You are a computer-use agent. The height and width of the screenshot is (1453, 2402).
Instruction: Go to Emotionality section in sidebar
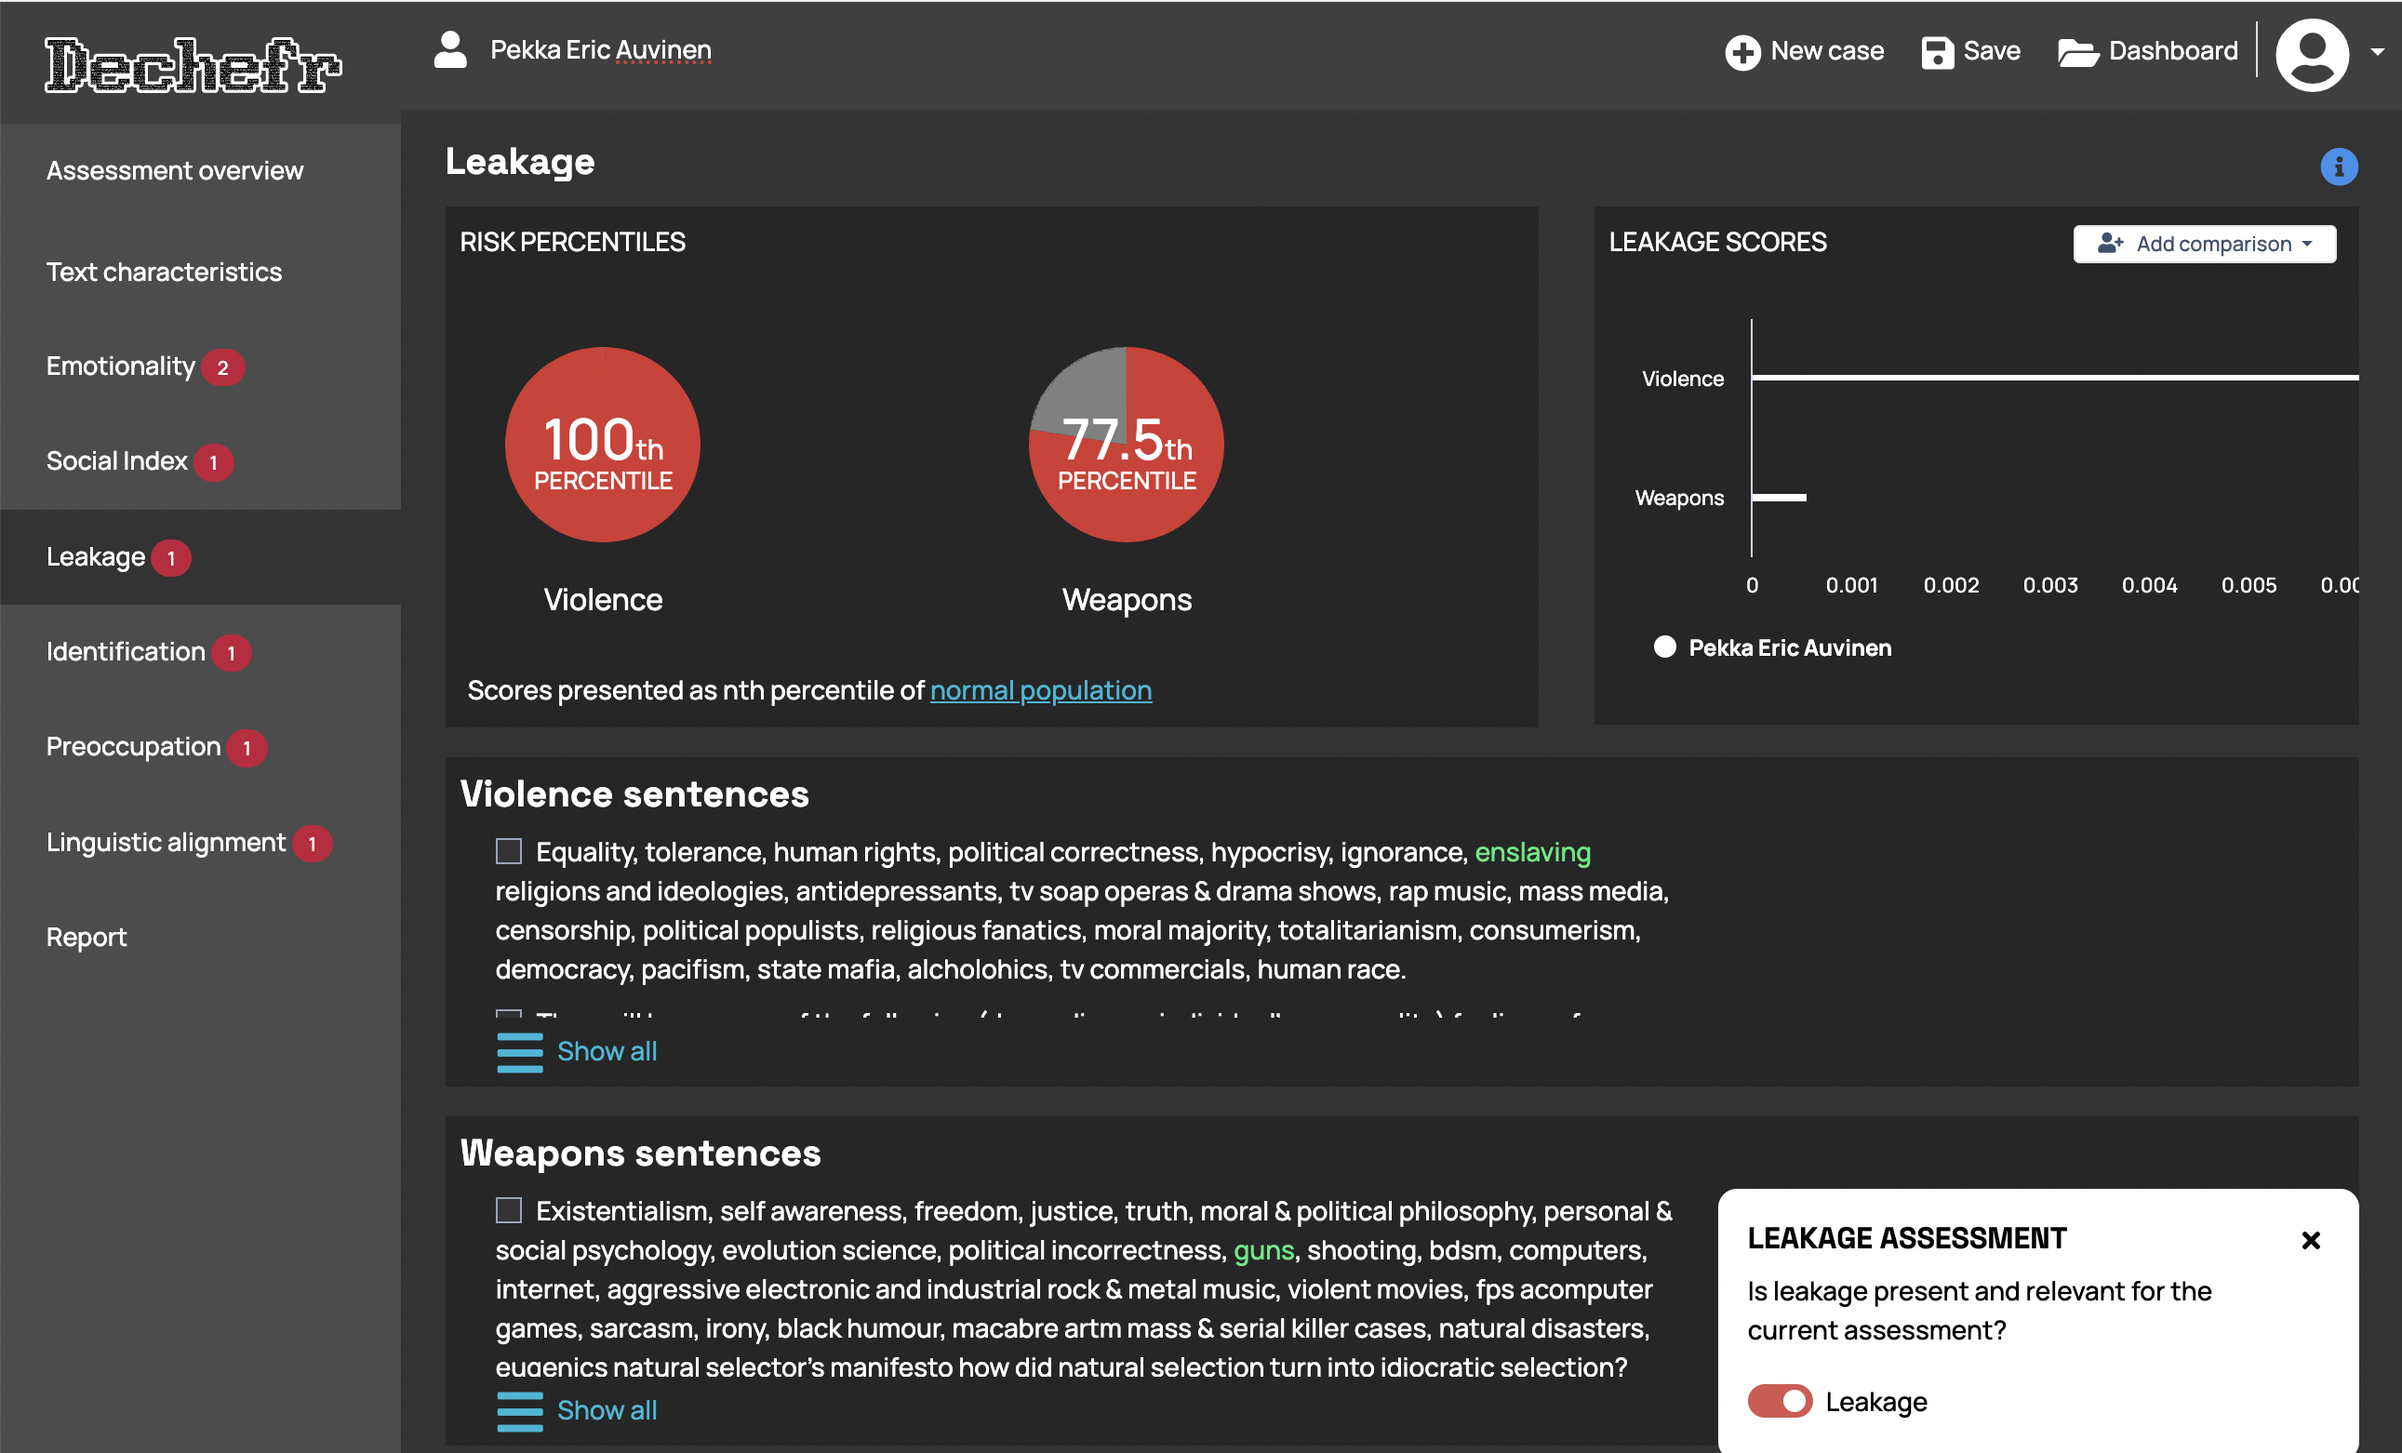[121, 367]
